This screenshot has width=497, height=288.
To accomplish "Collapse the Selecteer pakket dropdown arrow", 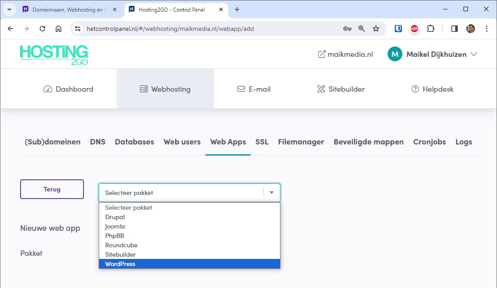I will point(271,193).
